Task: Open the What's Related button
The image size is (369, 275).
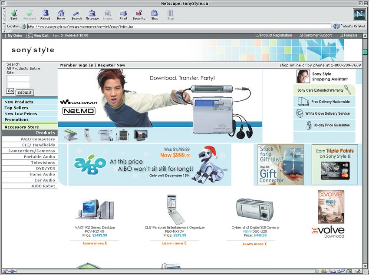Action: pos(349,27)
